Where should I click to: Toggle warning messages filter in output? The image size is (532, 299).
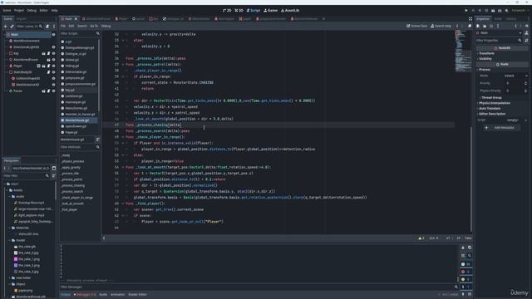click(x=465, y=279)
